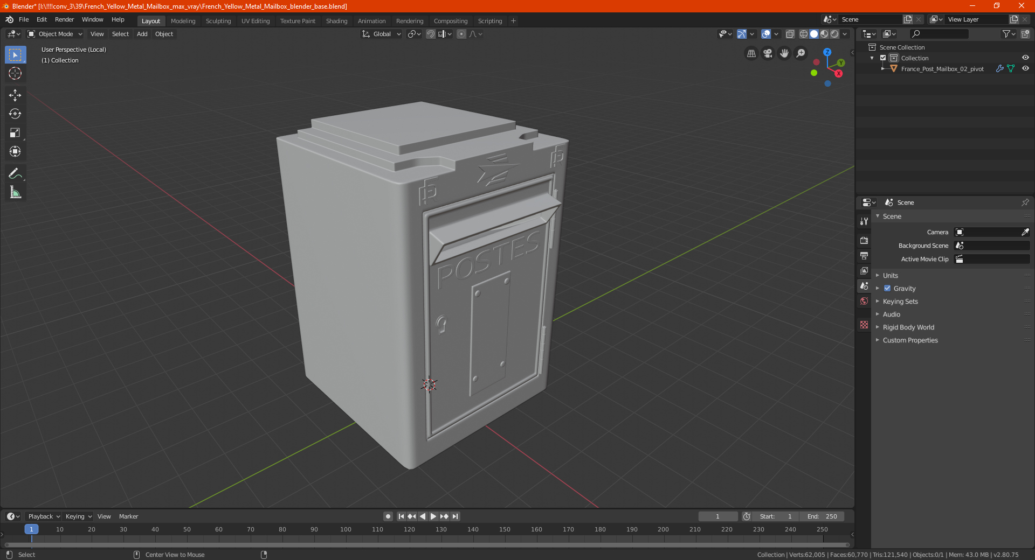Toggle proportional editing
The height and width of the screenshot is (560, 1035).
(x=461, y=34)
